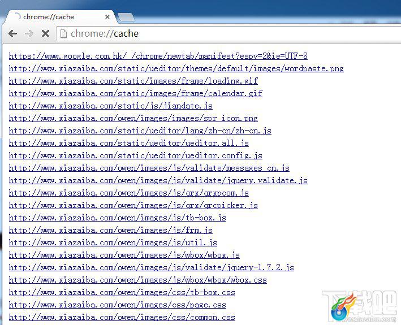This screenshot has height=325, width=401.
Task: Open the ueditor.config.js link
Action: coord(136,155)
